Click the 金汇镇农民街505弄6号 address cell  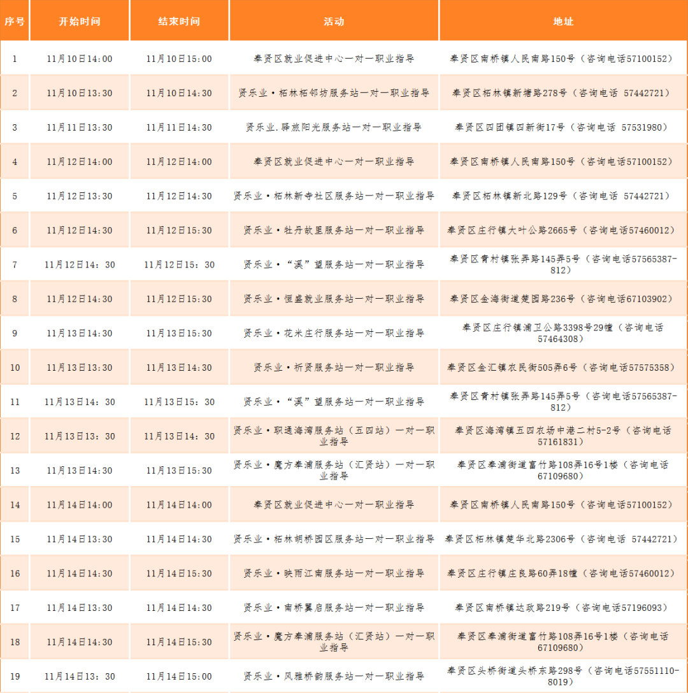[x=563, y=368]
